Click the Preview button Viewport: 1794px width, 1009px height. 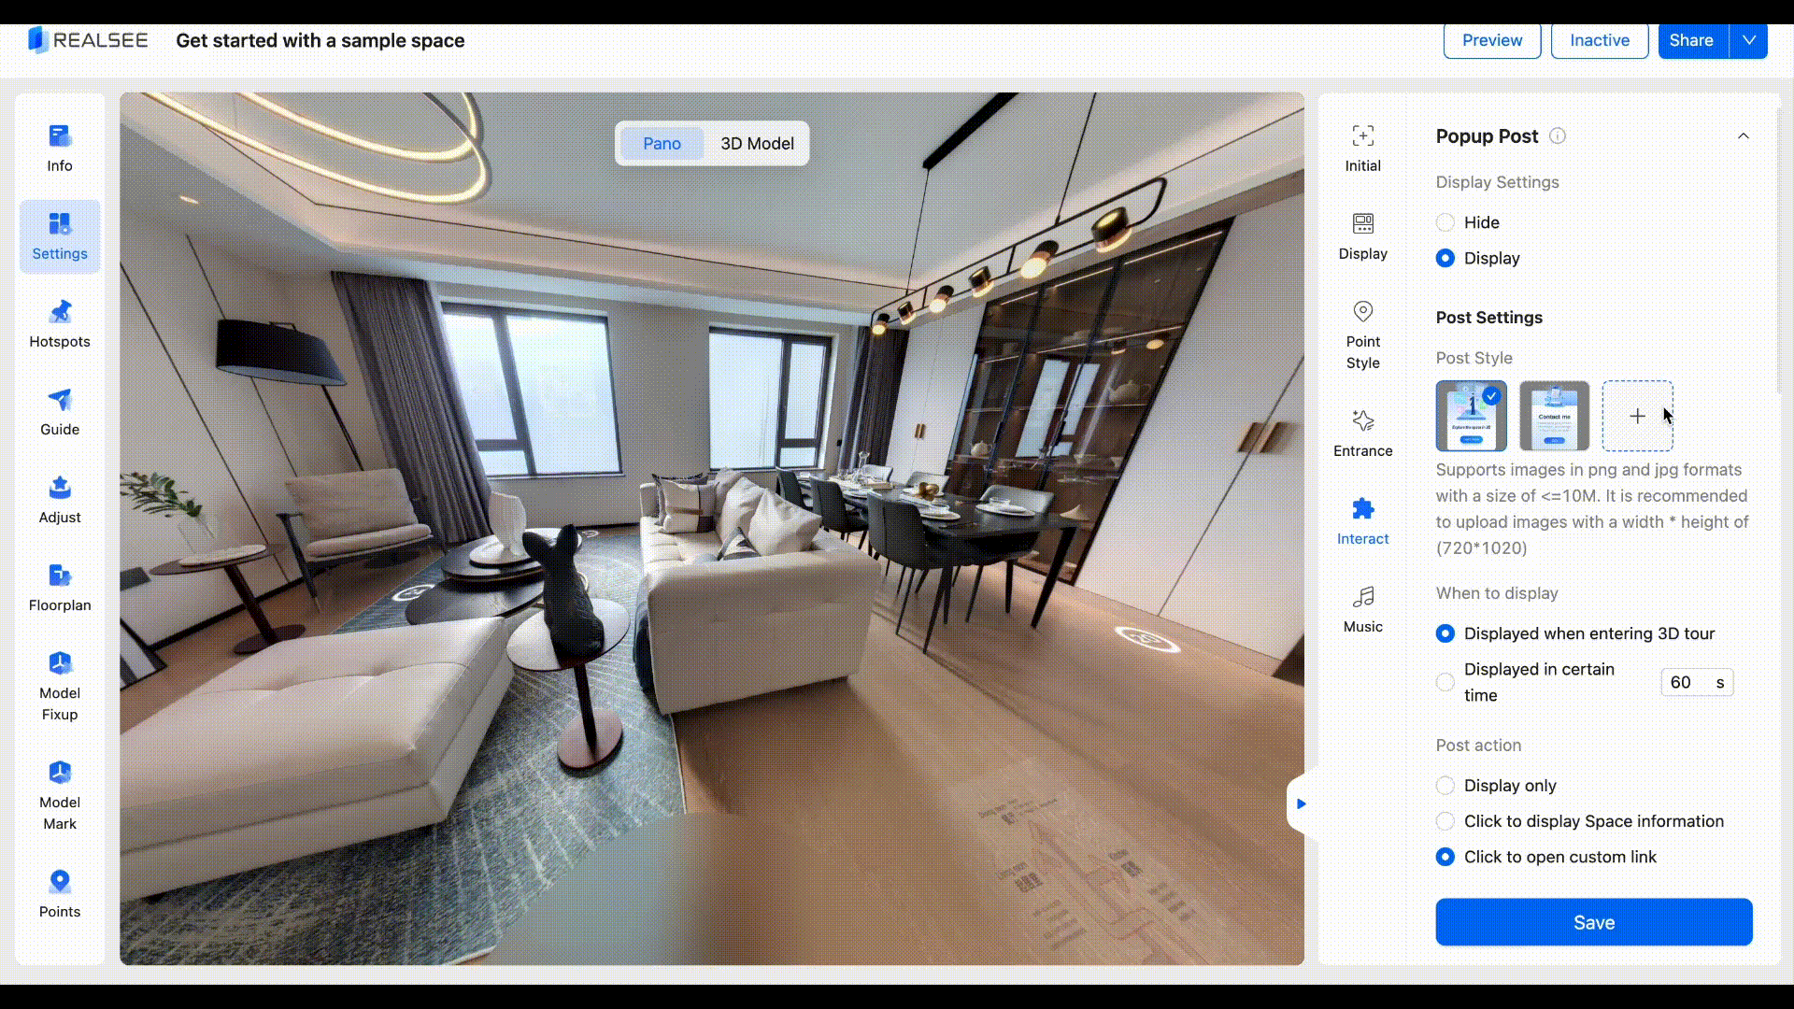click(1491, 41)
